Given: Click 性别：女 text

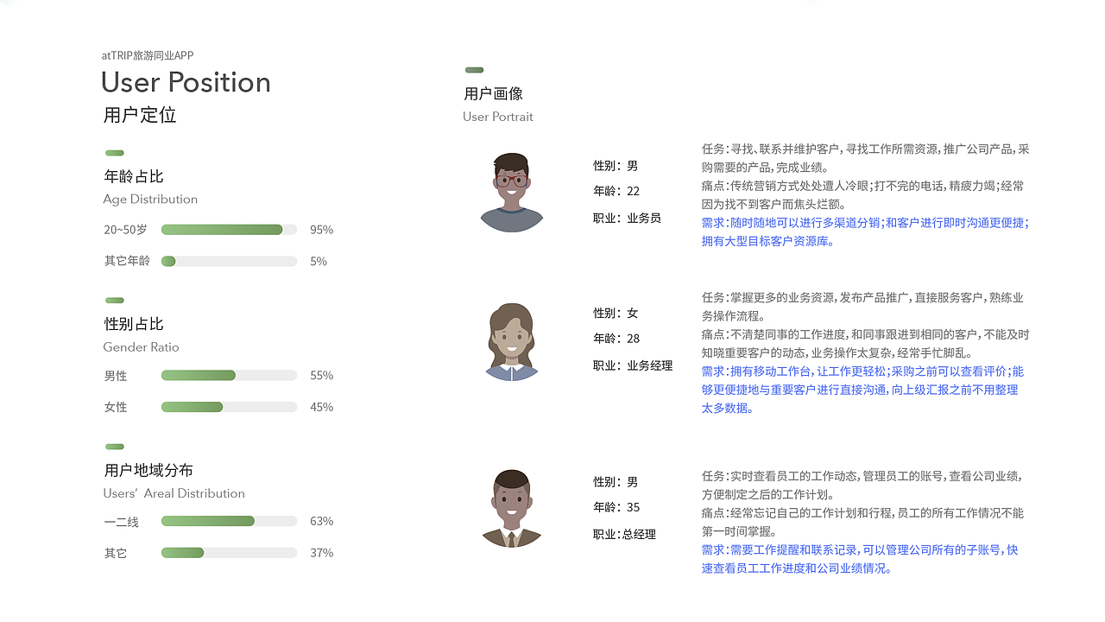Looking at the screenshot, I should coord(616,313).
